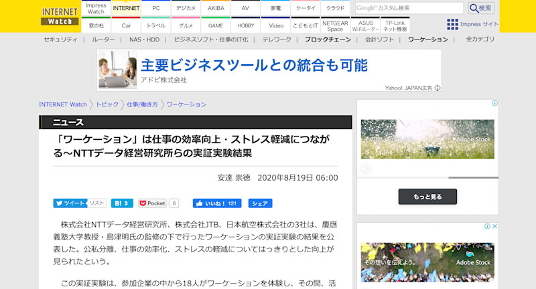The height and width of the screenshot is (289, 536).
Task: Open the HOBBY tab
Action: (x=245, y=25)
